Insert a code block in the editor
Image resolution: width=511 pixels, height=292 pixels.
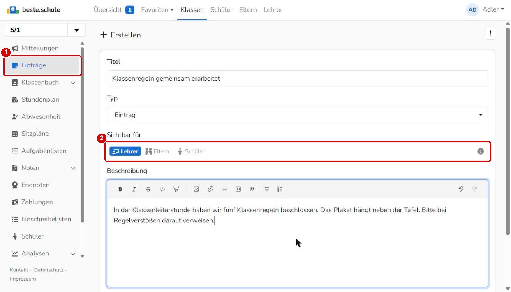tap(238, 189)
